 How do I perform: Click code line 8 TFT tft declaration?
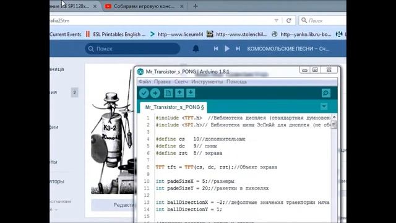coord(217,167)
